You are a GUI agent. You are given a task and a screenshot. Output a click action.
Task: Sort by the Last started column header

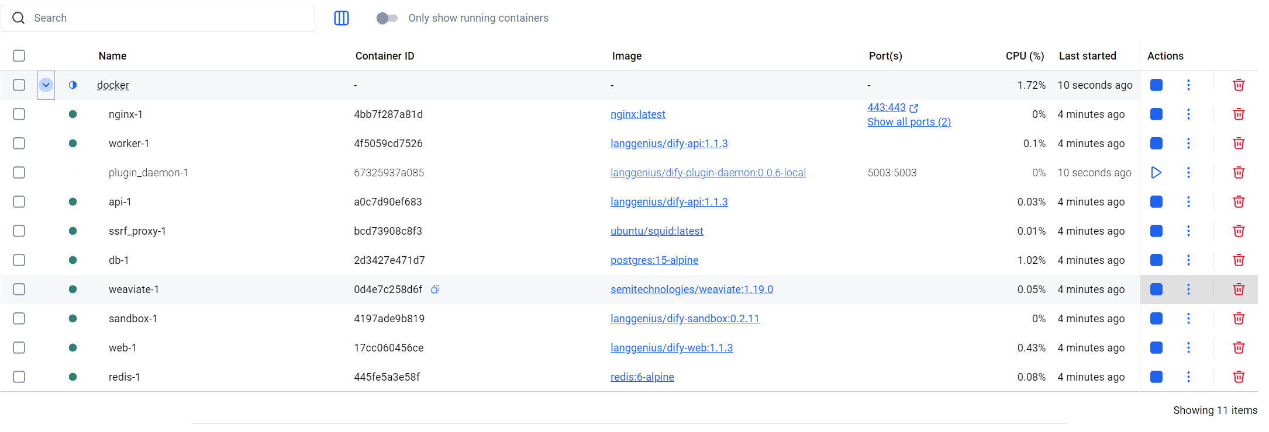(1087, 56)
